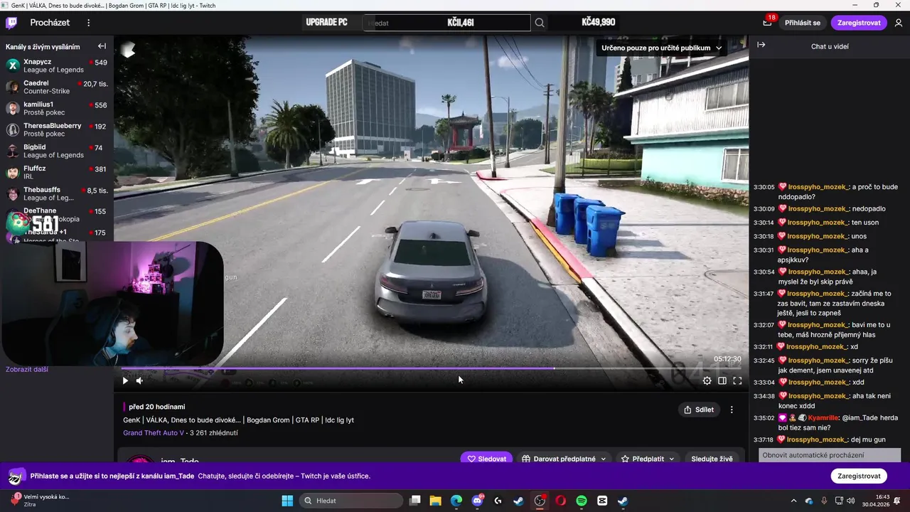This screenshot has height=512, width=910.
Task: Open the Xnapycz channel in sidebar
Action: 57,65
